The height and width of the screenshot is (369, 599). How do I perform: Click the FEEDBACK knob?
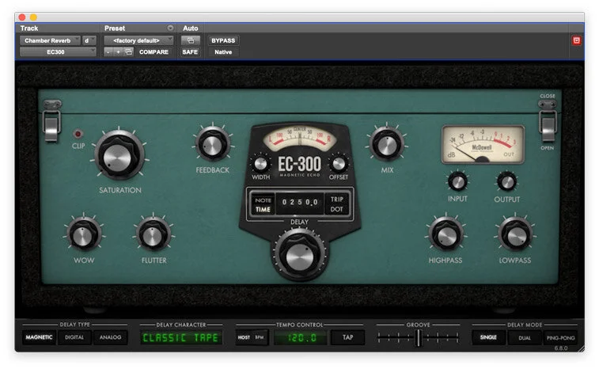[212, 146]
